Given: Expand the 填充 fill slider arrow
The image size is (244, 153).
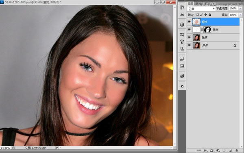Looking at the screenshot, I should pyautogui.click(x=240, y=15).
